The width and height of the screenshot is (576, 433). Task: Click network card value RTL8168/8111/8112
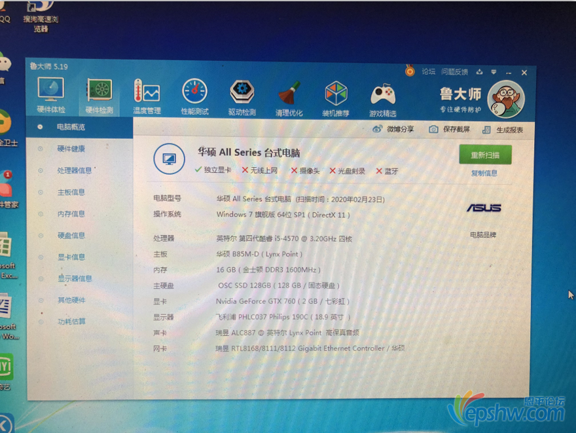coord(310,348)
